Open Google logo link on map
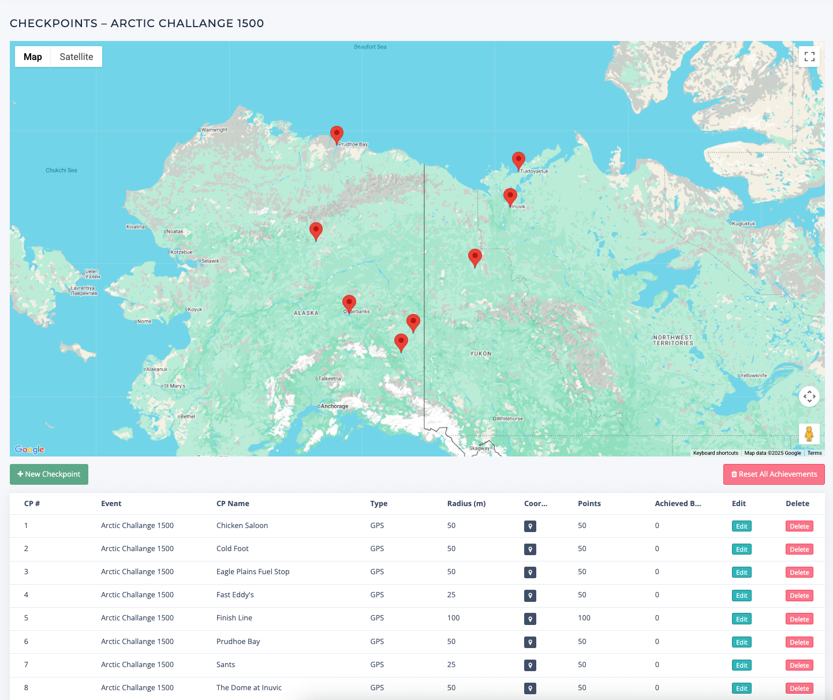The image size is (833, 700). pos(29,450)
